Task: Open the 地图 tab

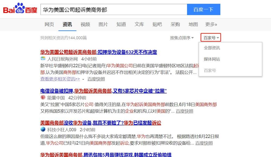Action: pyautogui.click(x=193, y=25)
